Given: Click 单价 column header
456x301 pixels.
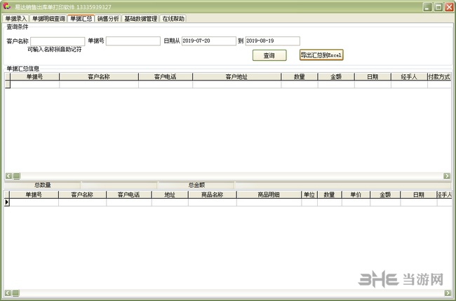Looking at the screenshot, I should click(356, 195).
